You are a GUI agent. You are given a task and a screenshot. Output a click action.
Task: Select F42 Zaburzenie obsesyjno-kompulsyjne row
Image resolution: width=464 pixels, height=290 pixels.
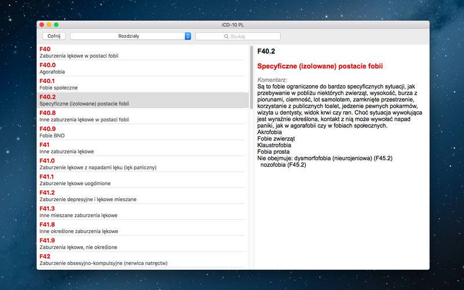pos(142,260)
